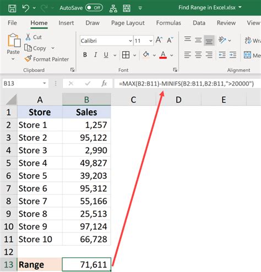Viewport: 261px width, 272px height.
Task: Open the Review tab
Action: [226, 23]
